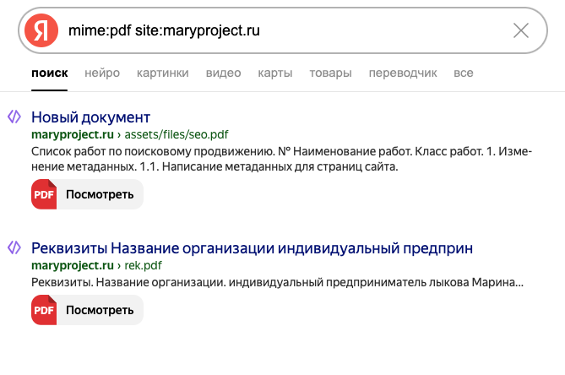Image resolution: width=565 pixels, height=375 pixels.
Task: Click PDF icon under Новый документ result
Action: [x=44, y=194]
